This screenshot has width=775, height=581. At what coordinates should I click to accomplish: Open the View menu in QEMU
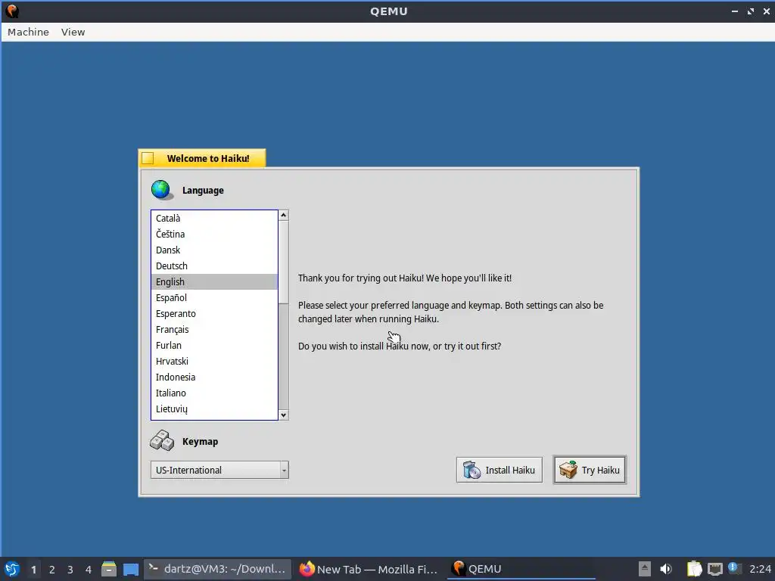coord(73,32)
